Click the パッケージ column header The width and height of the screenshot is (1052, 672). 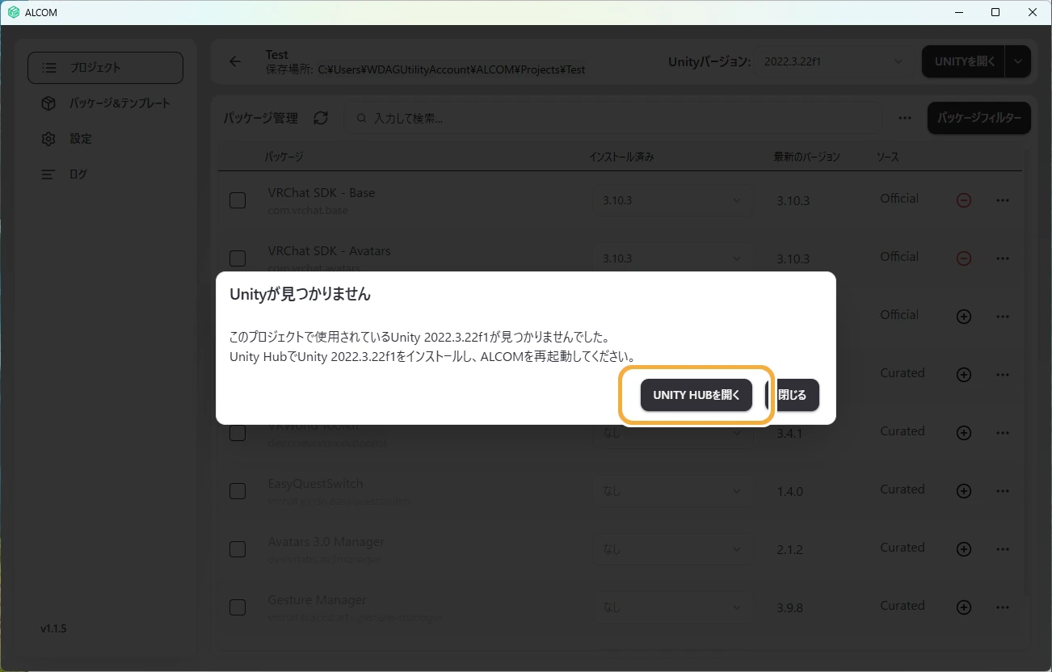coord(284,157)
